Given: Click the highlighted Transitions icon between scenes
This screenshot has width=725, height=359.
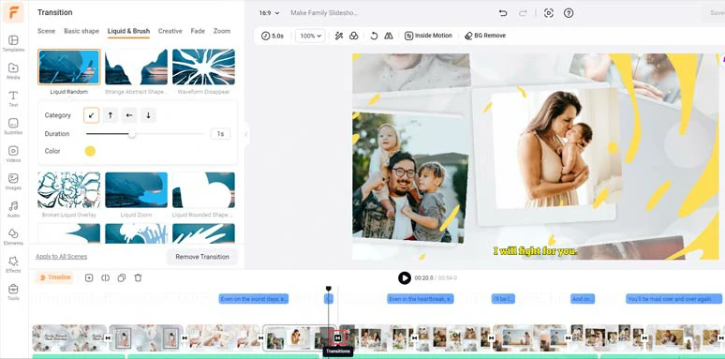Looking at the screenshot, I should point(337,338).
